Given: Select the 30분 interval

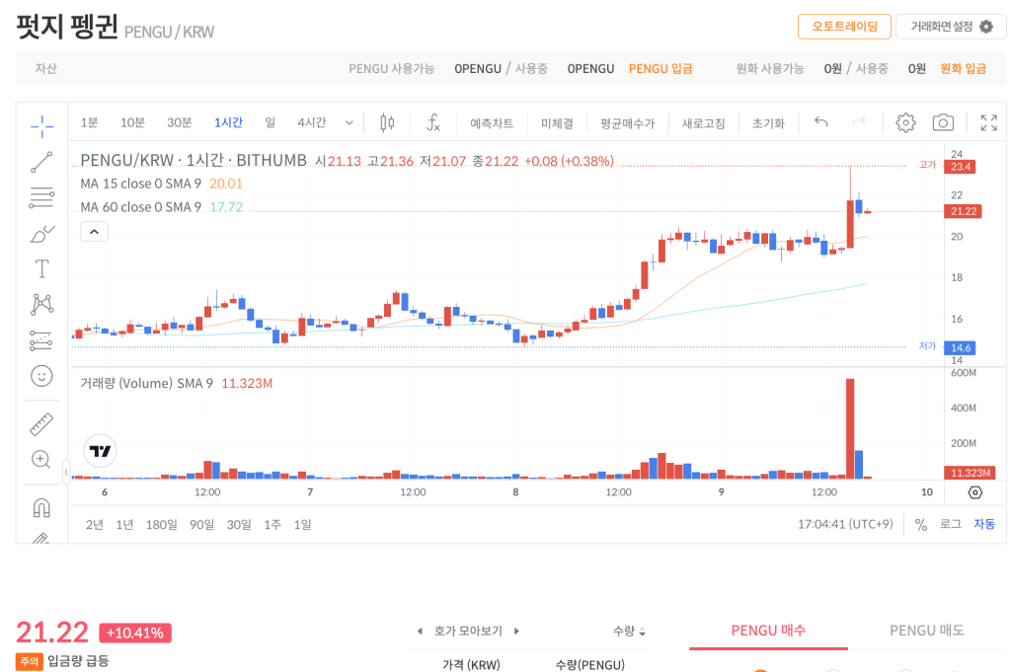Looking at the screenshot, I should pyautogui.click(x=180, y=122).
